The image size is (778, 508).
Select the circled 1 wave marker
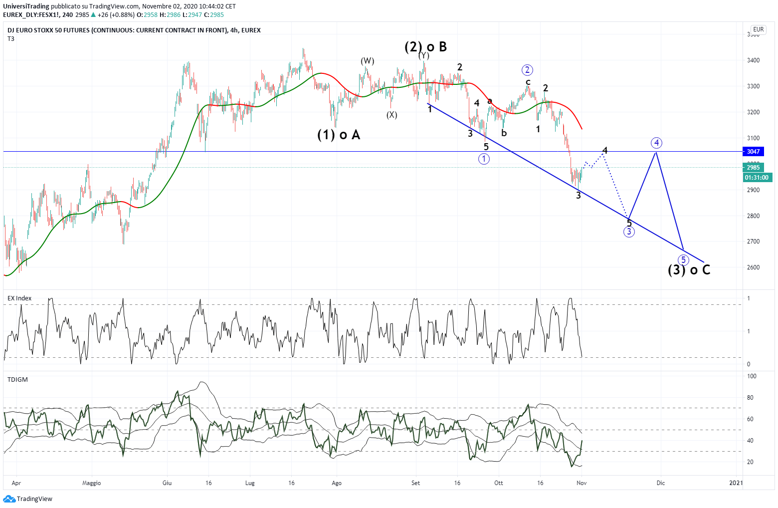point(484,159)
